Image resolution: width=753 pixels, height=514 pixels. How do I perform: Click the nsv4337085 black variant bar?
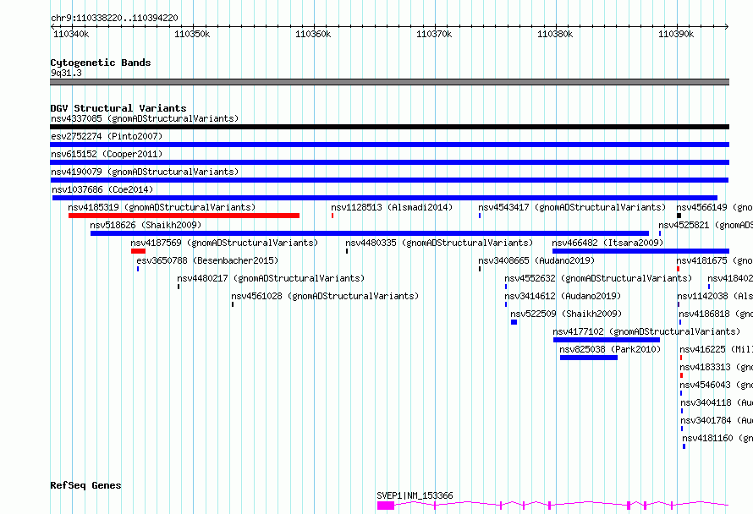(x=389, y=127)
